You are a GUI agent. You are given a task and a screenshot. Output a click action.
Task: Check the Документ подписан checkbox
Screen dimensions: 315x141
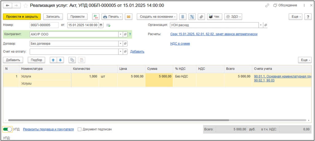80,129
